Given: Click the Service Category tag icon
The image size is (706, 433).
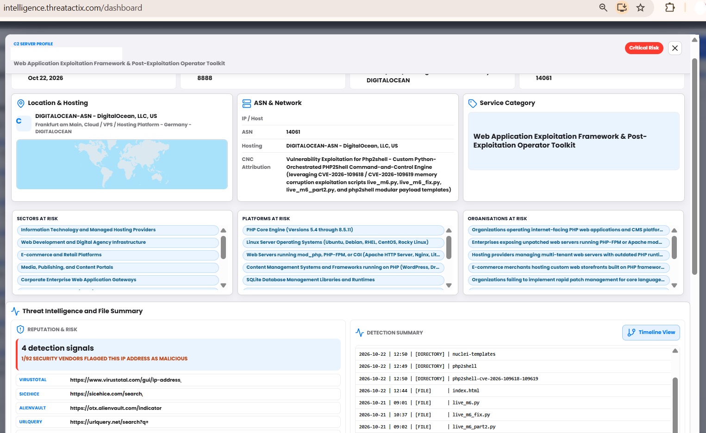Looking at the screenshot, I should click(473, 103).
